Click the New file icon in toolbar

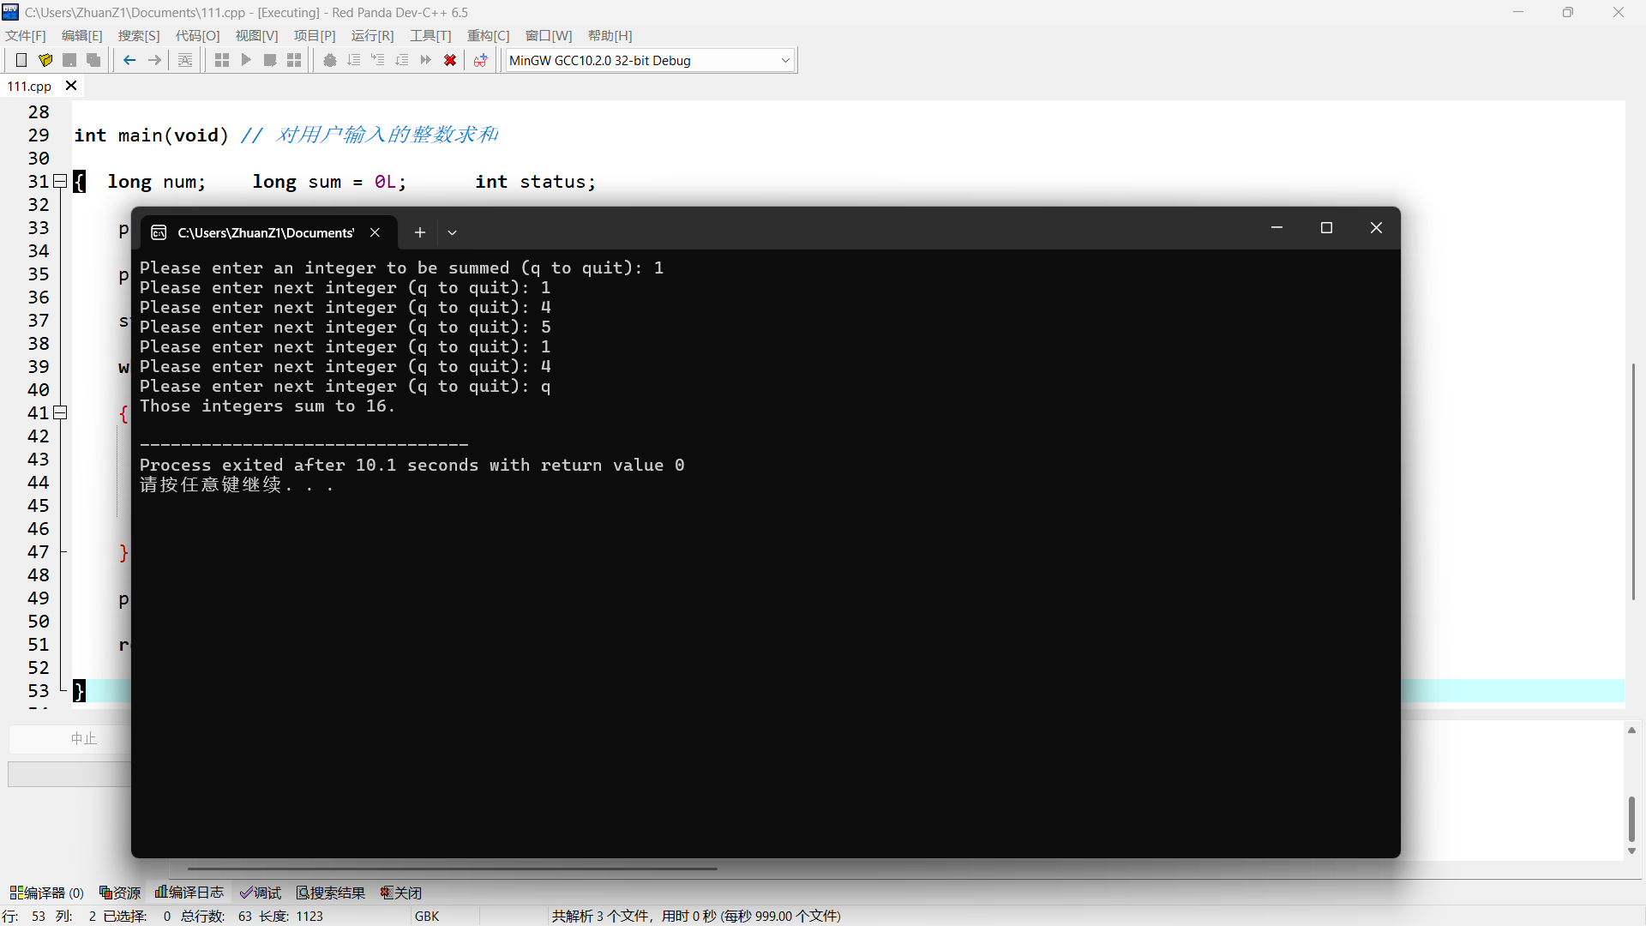pyautogui.click(x=21, y=60)
